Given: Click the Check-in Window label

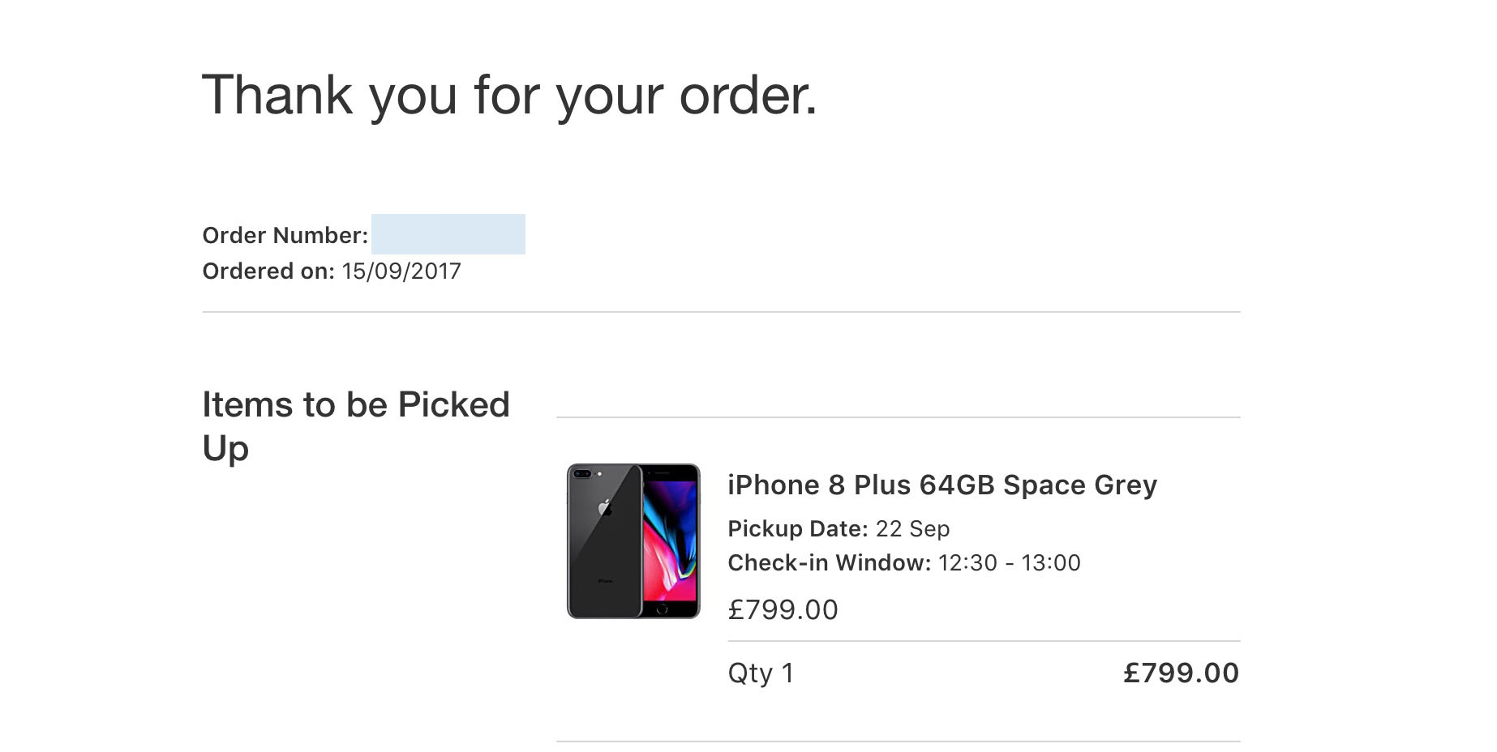Looking at the screenshot, I should click(x=830, y=563).
